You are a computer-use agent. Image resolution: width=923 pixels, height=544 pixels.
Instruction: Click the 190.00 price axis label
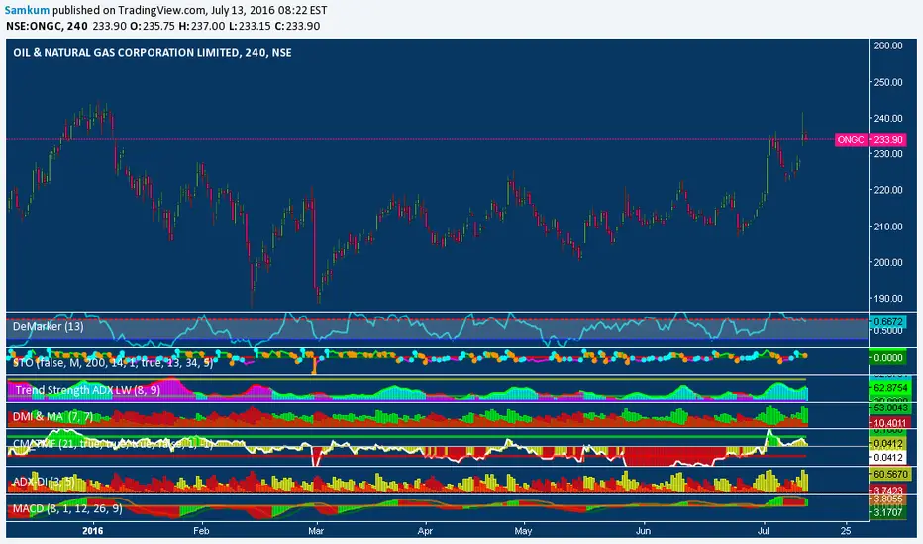[888, 298]
